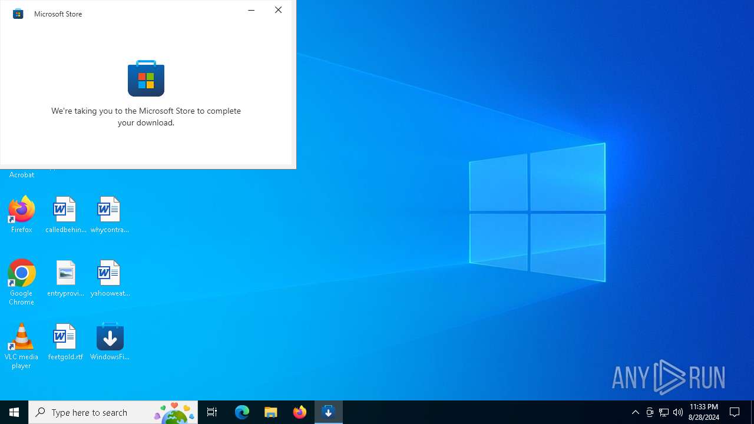Viewport: 754px width, 424px height.
Task: Open File Explorer from taskbar
Action: (271, 412)
